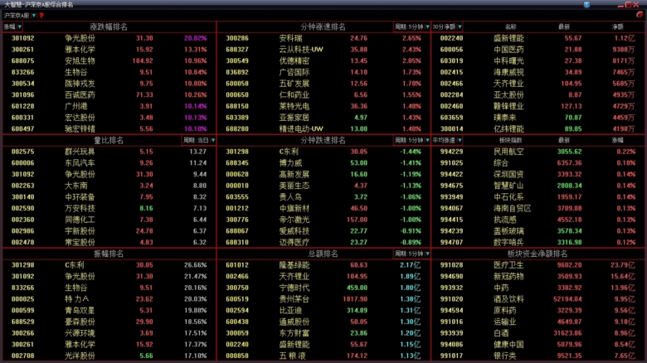Select 数字哨兵 sector index row
Screen dimensions: 647x363
[x=538, y=242]
